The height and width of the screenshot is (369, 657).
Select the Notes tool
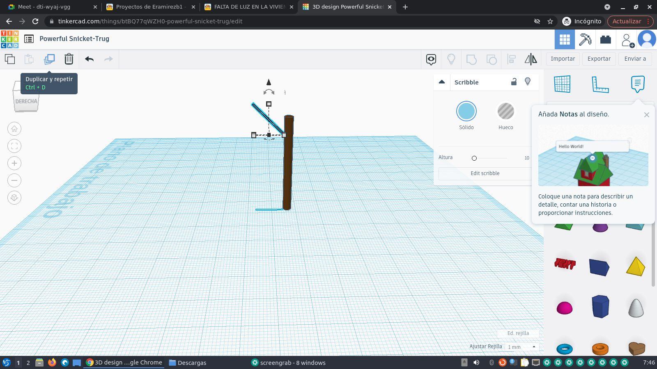coord(638,84)
